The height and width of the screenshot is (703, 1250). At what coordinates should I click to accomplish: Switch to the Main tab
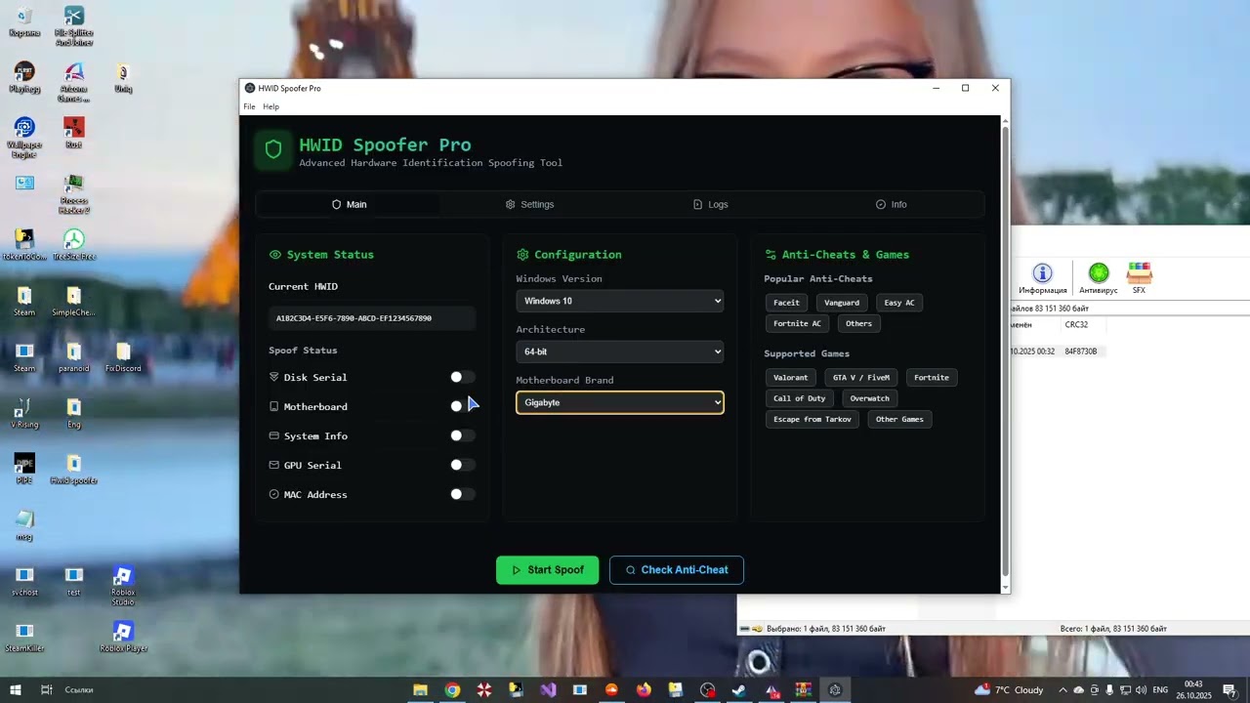tap(349, 204)
